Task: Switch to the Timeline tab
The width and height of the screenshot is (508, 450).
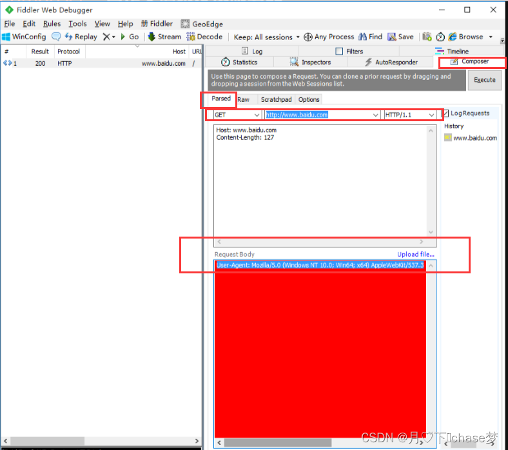Action: coord(452,51)
